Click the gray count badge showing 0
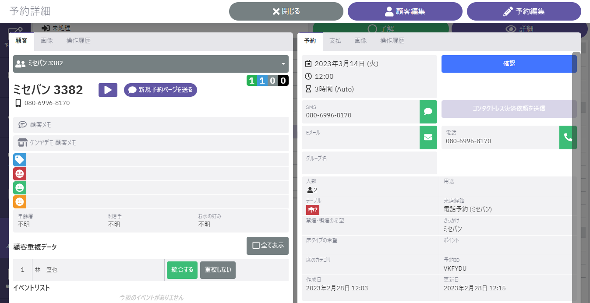The width and height of the screenshot is (590, 303). point(272,81)
